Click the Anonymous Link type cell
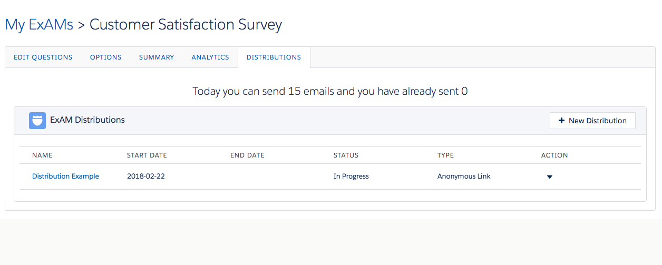Image resolution: width=662 pixels, height=265 pixels. [x=464, y=176]
